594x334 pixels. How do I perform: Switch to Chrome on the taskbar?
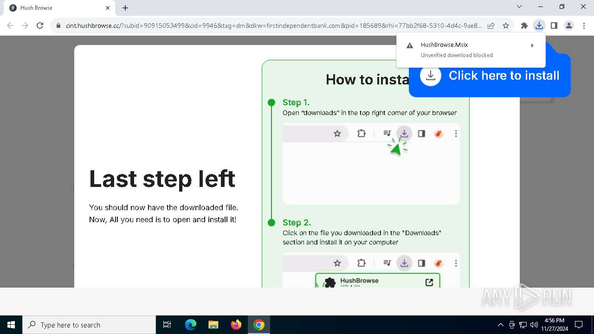click(259, 325)
